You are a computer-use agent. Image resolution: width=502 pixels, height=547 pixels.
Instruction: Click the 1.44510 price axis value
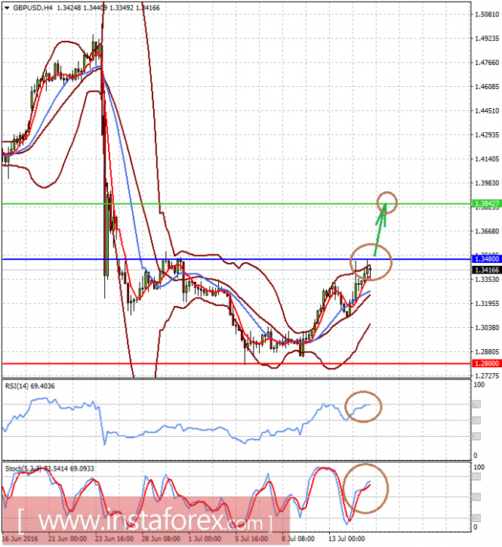tap(487, 110)
